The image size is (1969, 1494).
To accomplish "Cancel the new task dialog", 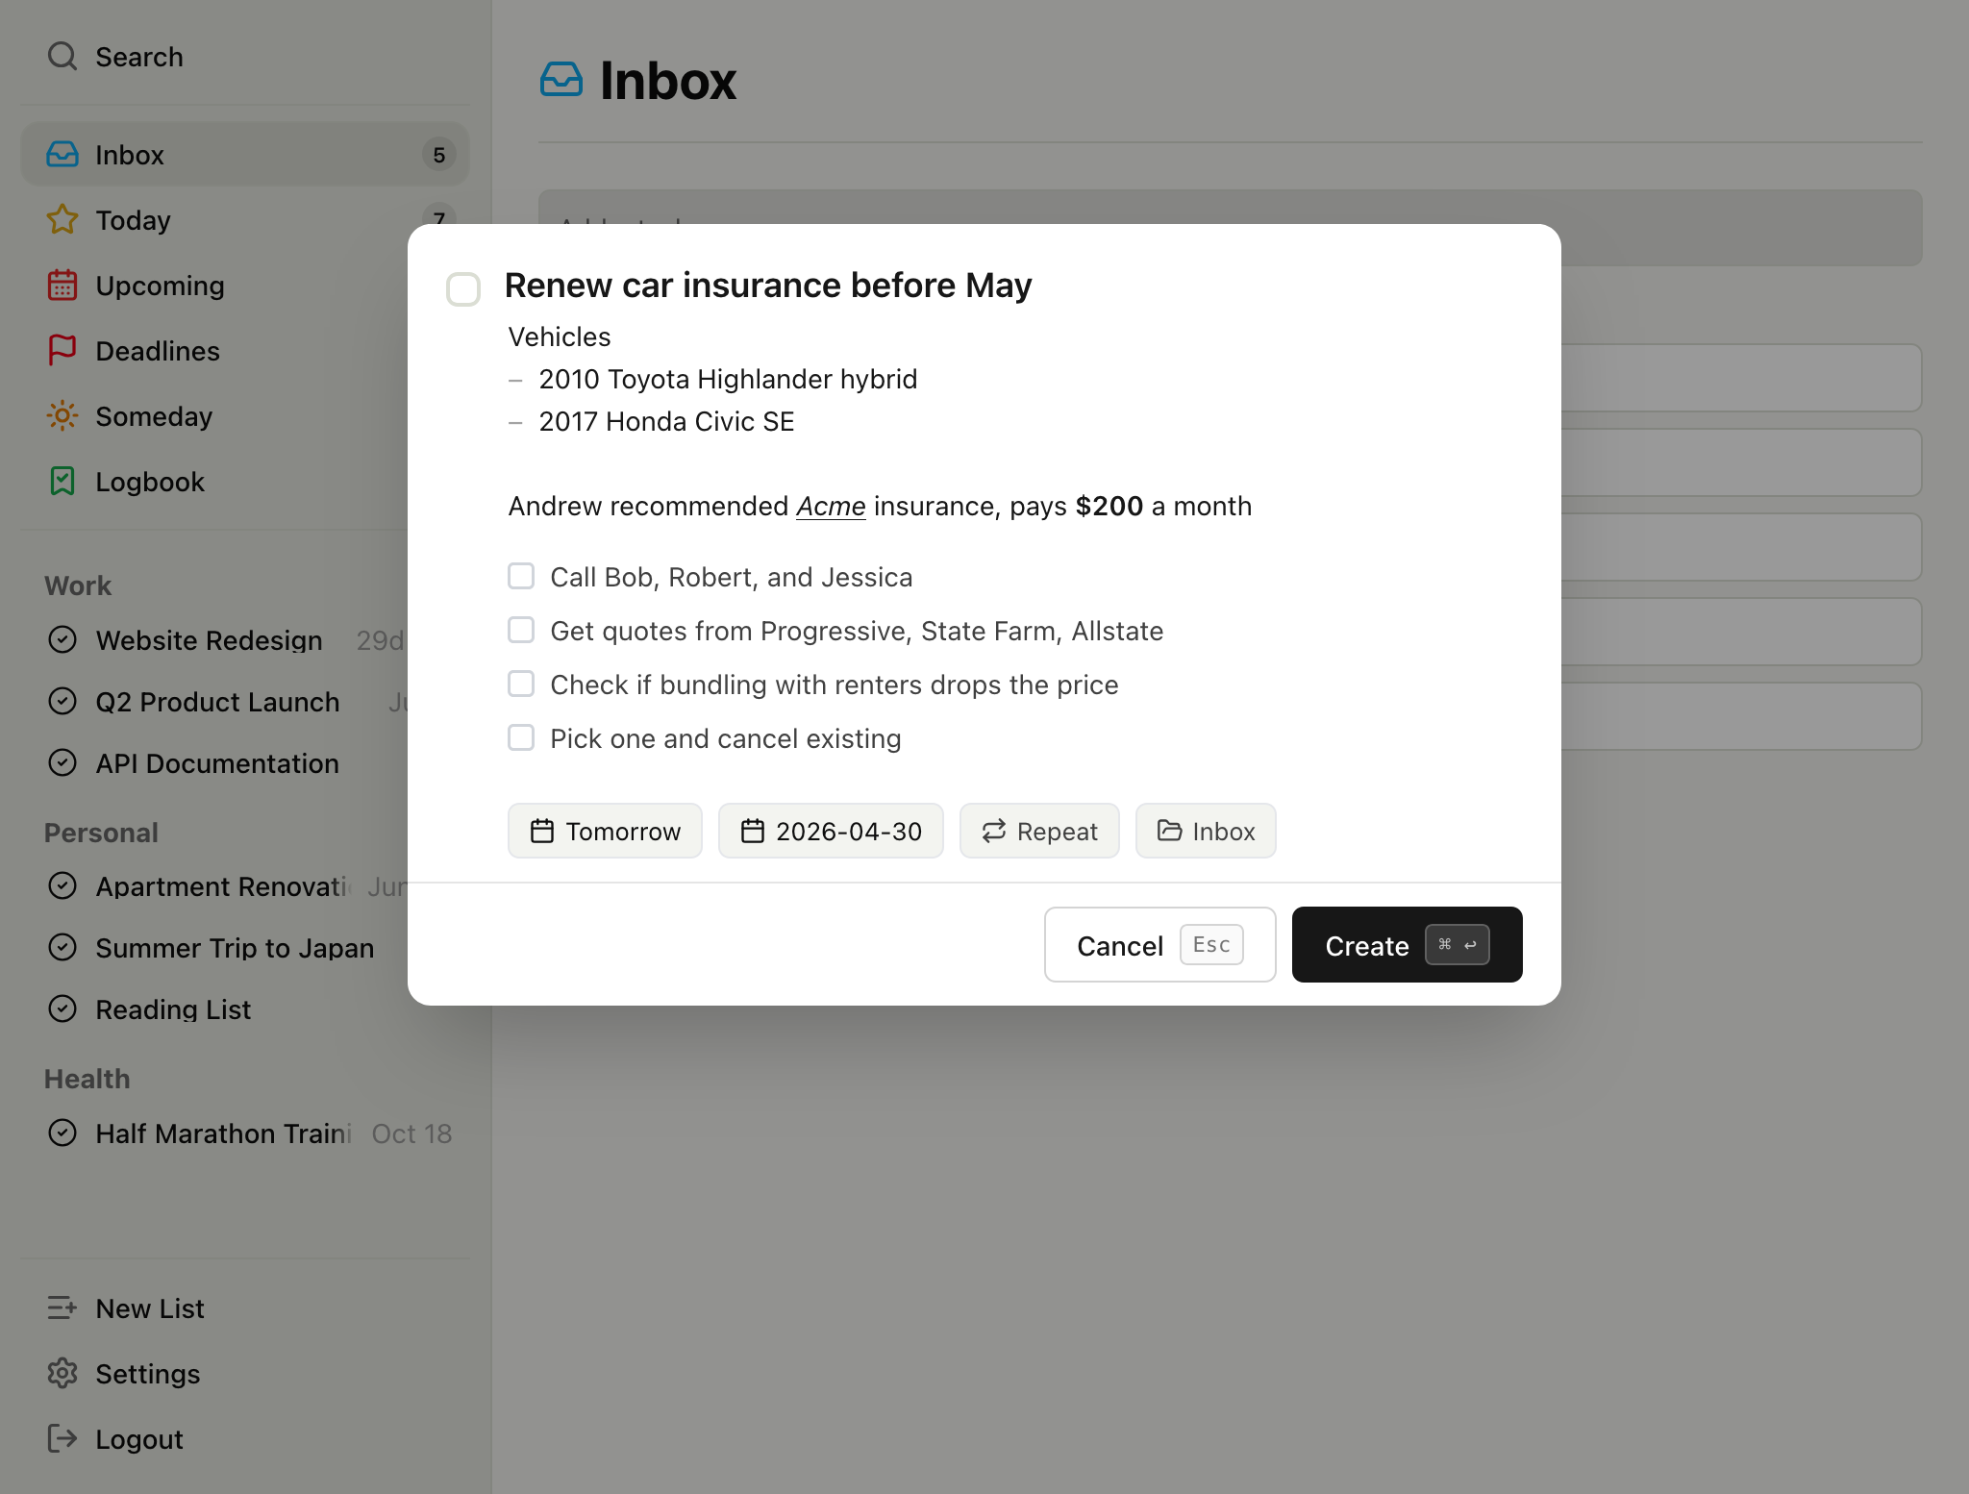I will [x=1160, y=945].
